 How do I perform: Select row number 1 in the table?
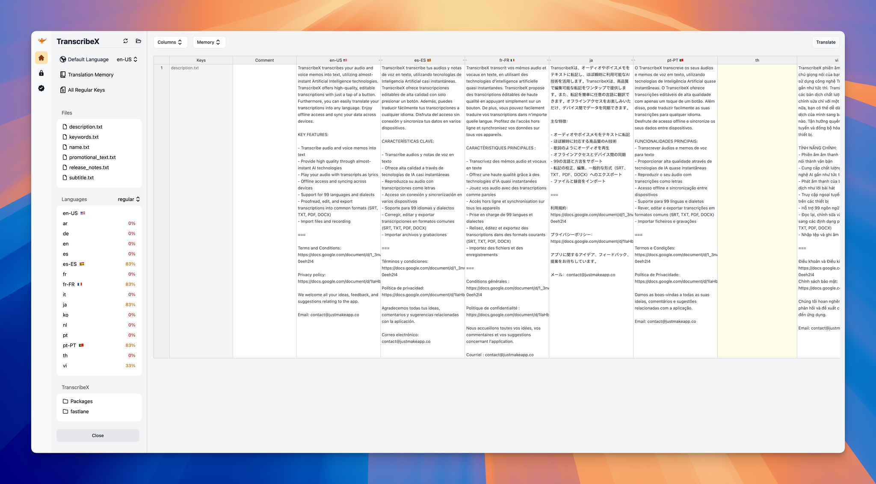[162, 211]
